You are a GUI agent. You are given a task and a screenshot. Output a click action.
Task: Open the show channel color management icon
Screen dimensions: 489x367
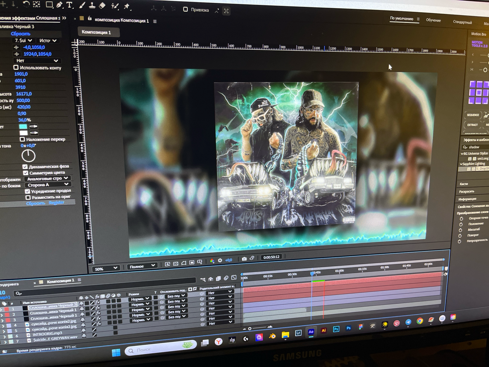tap(212, 260)
